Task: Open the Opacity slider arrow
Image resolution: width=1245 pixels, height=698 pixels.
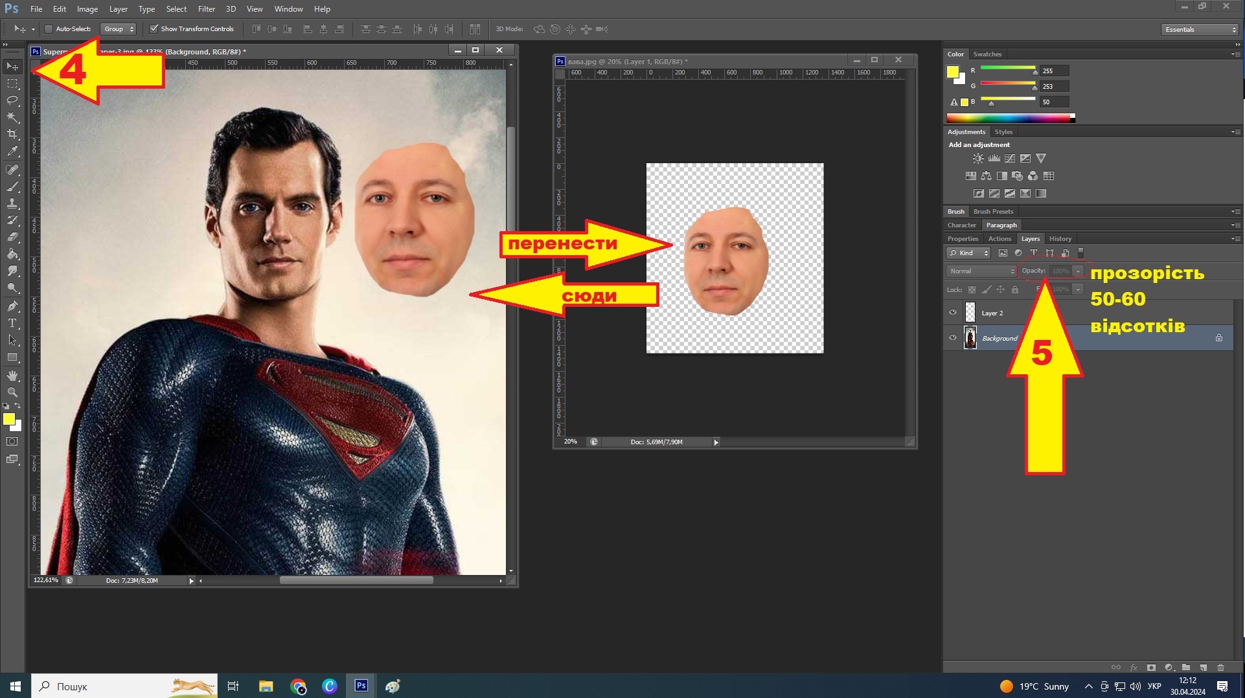Action: [x=1078, y=271]
